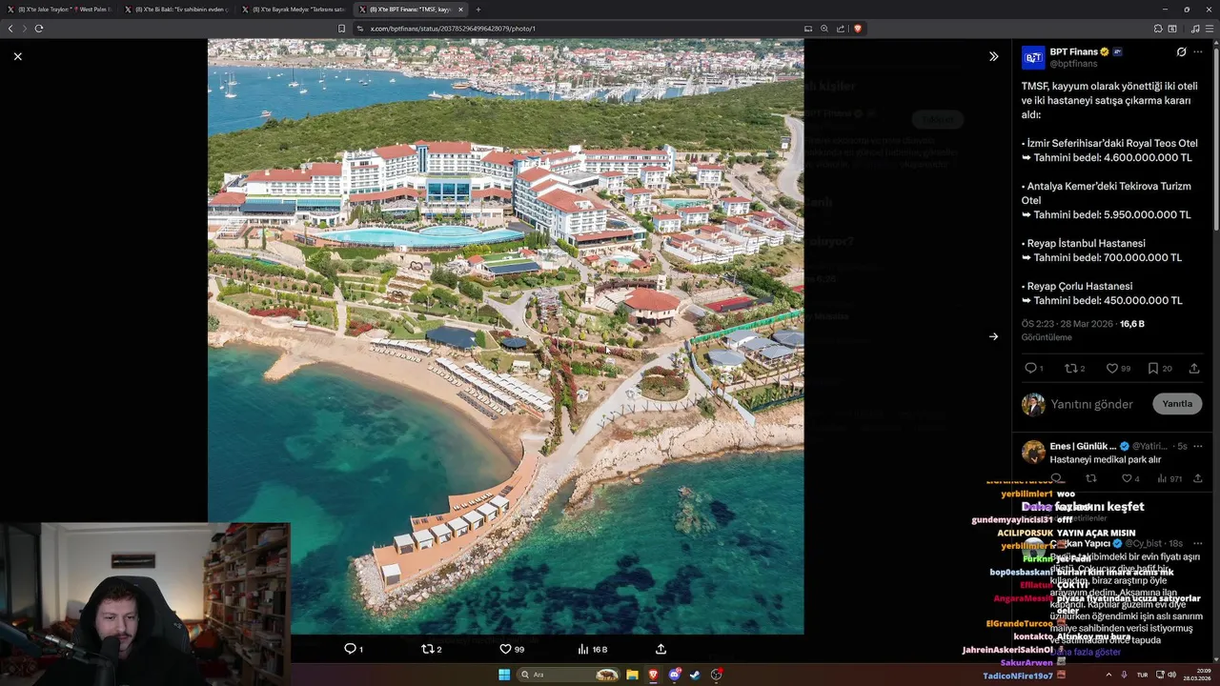Image resolution: width=1220 pixels, height=686 pixels.
Task: Switch TUR keyboard language indicator
Action: (1142, 675)
